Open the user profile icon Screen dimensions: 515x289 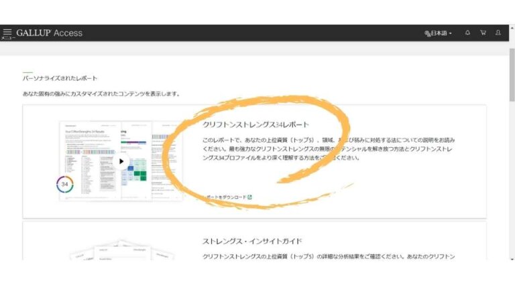[x=498, y=33]
